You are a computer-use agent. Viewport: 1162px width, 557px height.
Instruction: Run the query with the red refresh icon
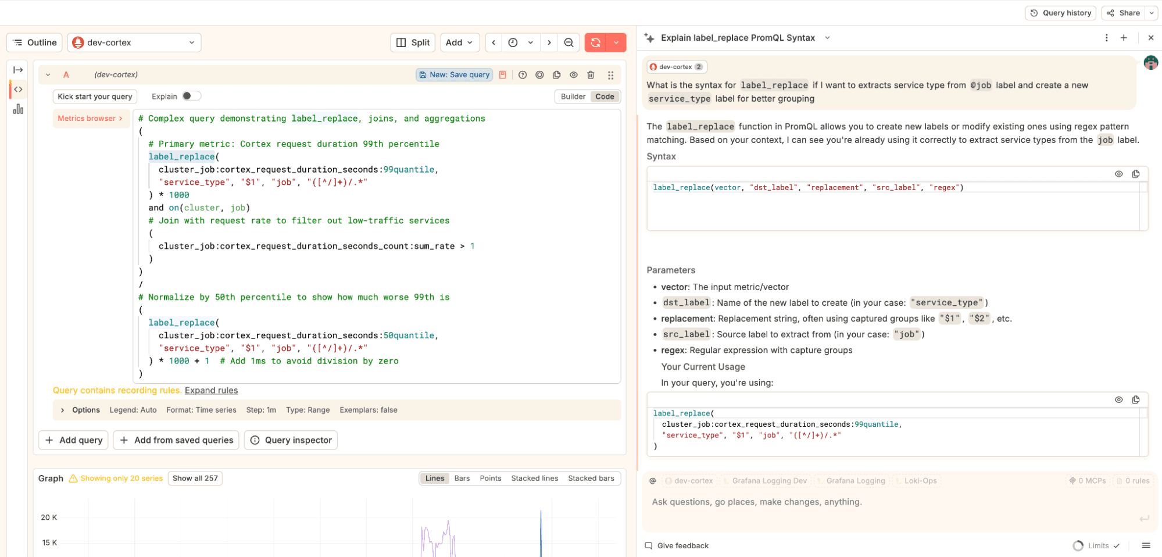coord(595,42)
